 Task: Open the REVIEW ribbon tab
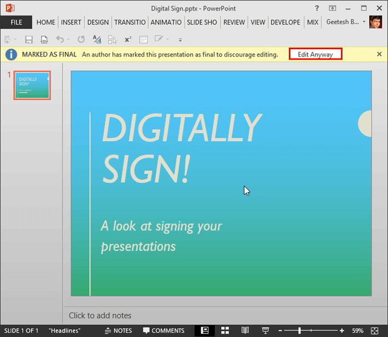pos(234,22)
